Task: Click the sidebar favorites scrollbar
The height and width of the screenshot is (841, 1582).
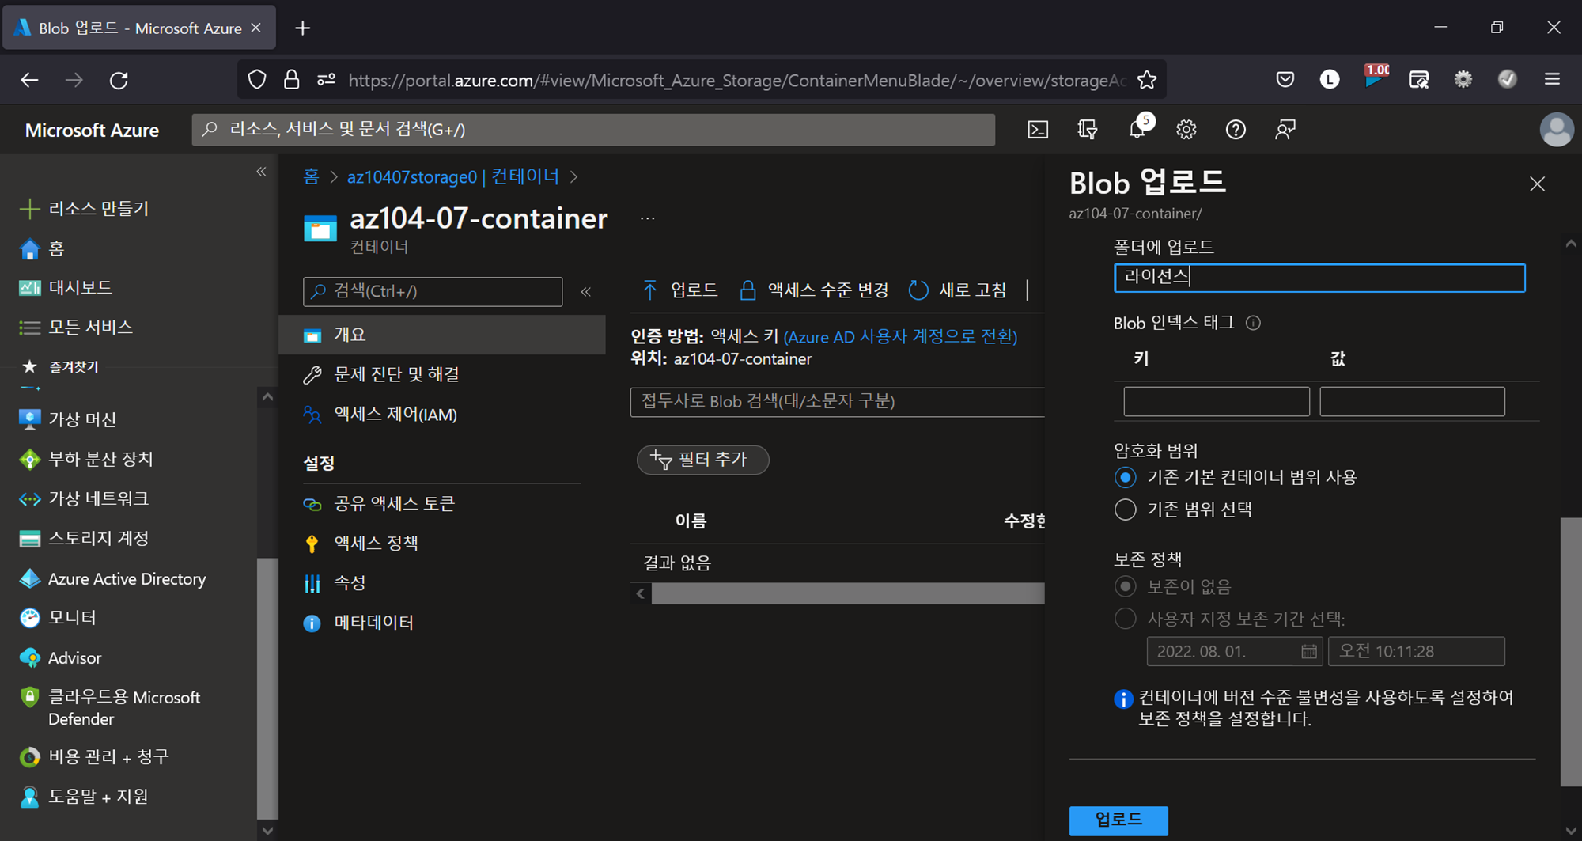Action: (x=267, y=688)
